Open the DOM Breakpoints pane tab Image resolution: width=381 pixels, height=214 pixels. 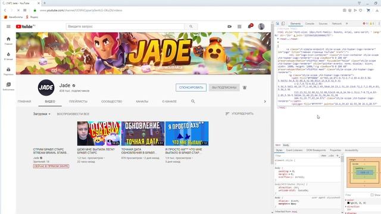pyautogui.click(x=316, y=150)
